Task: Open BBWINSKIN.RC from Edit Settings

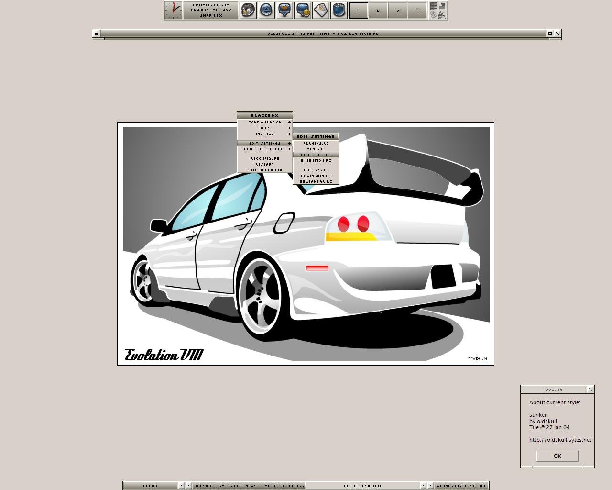Action: (x=316, y=176)
